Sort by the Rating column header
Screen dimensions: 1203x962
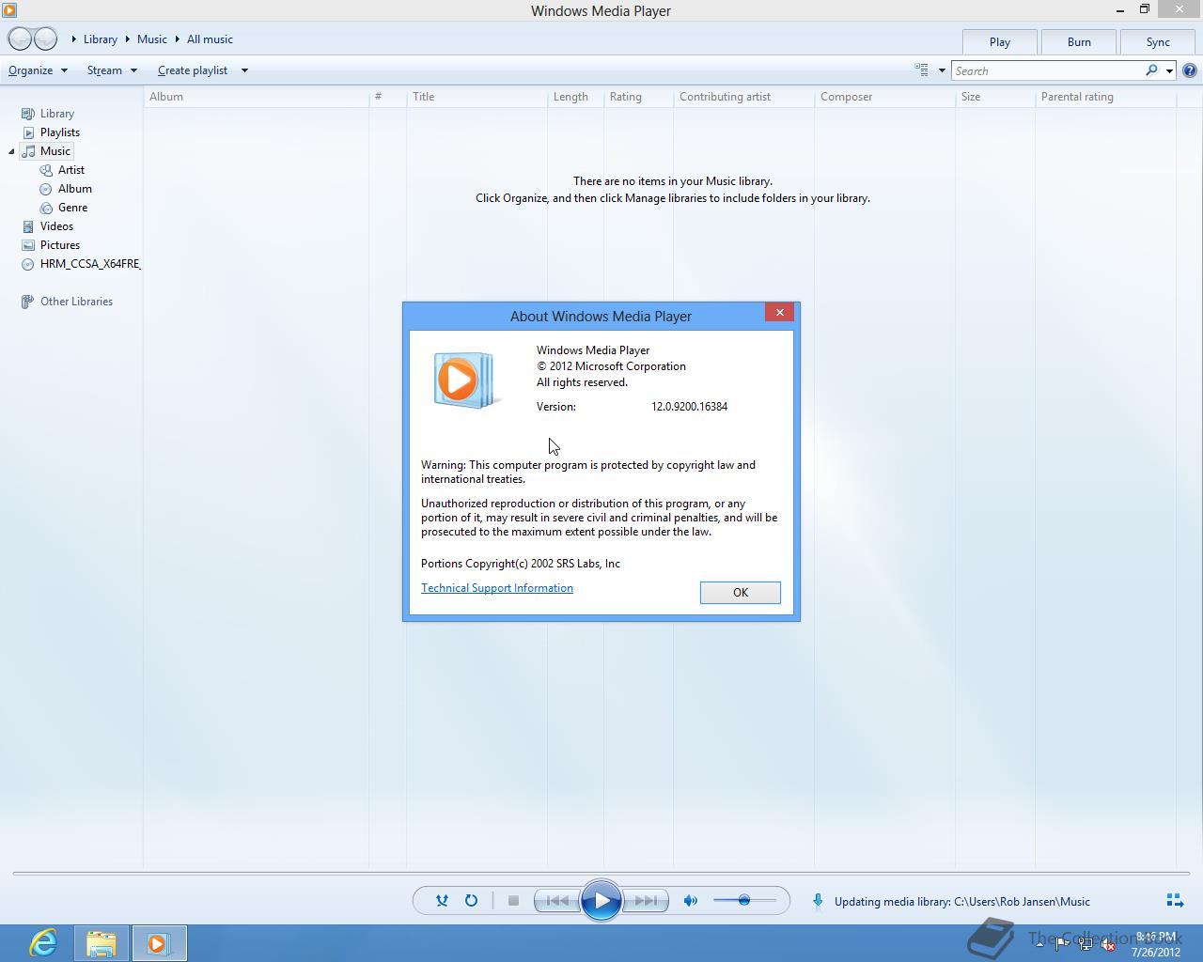(638, 97)
